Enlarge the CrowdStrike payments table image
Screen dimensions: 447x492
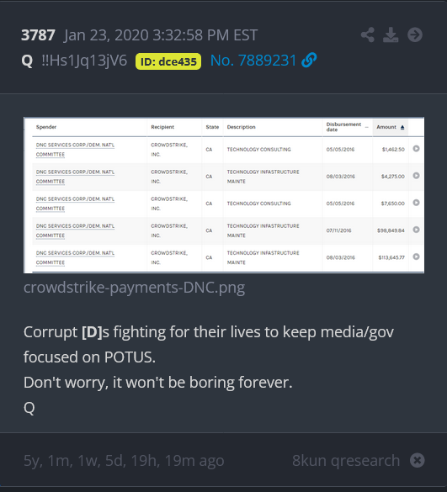coord(224,195)
